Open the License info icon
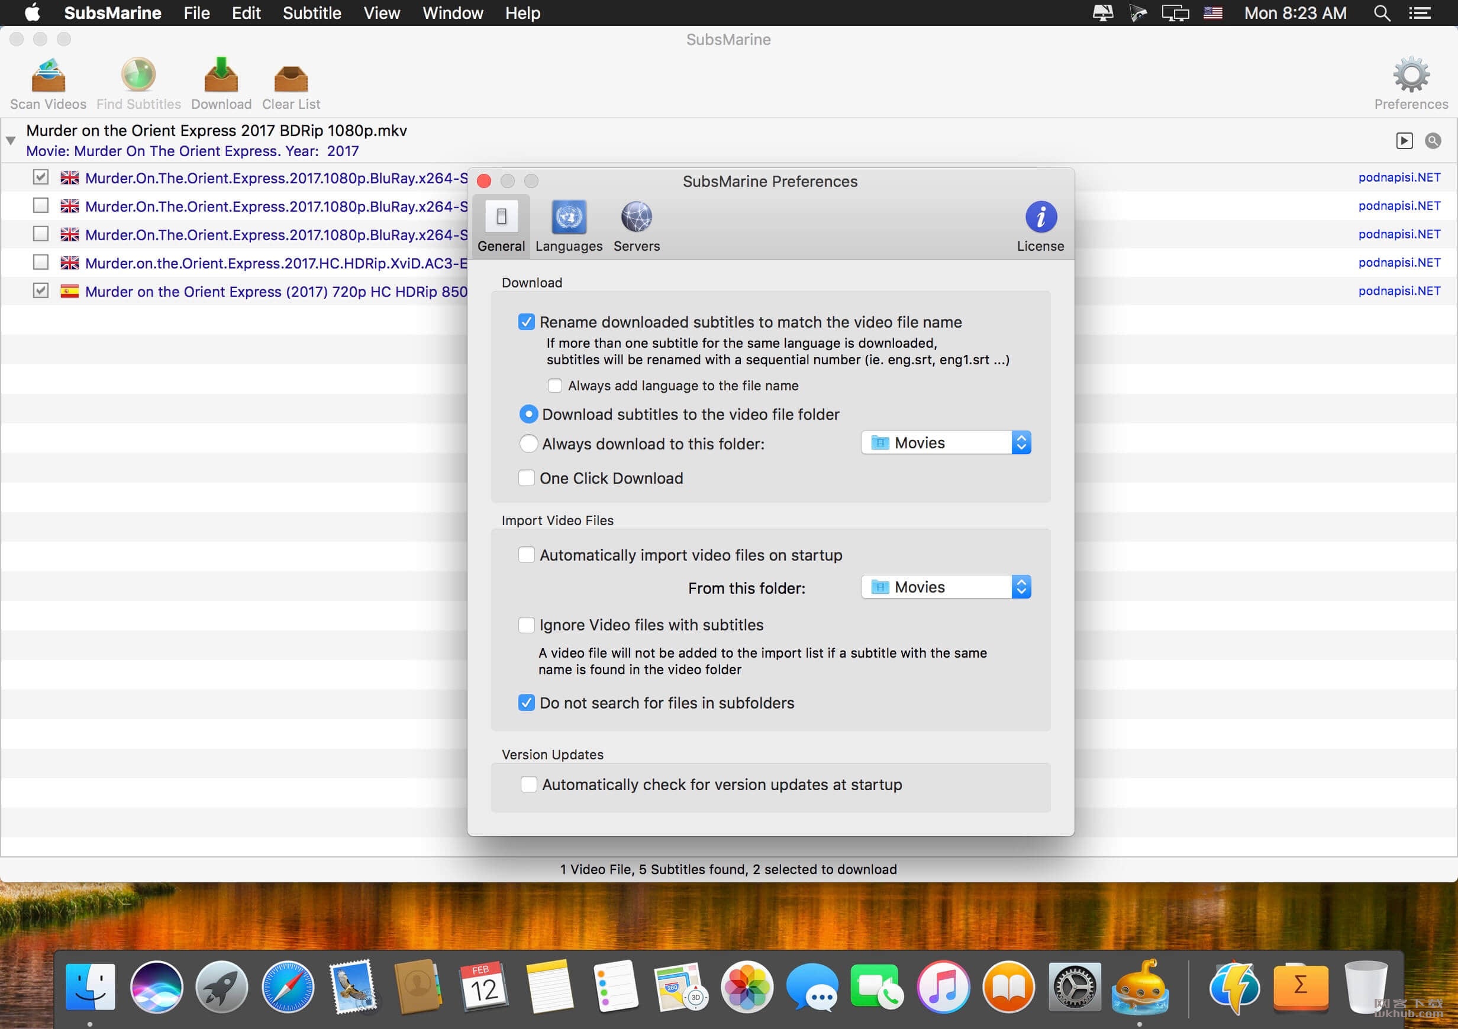This screenshot has width=1458, height=1029. [x=1041, y=217]
